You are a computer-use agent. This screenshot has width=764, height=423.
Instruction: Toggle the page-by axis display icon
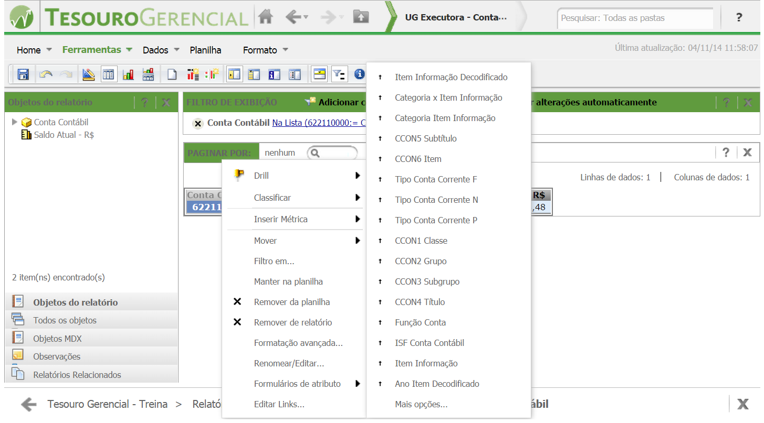click(254, 74)
